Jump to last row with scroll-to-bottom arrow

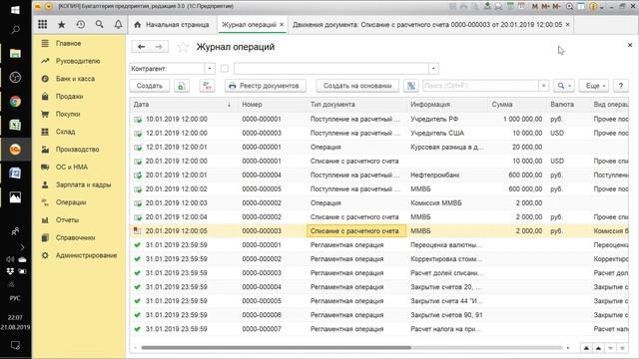622,348
